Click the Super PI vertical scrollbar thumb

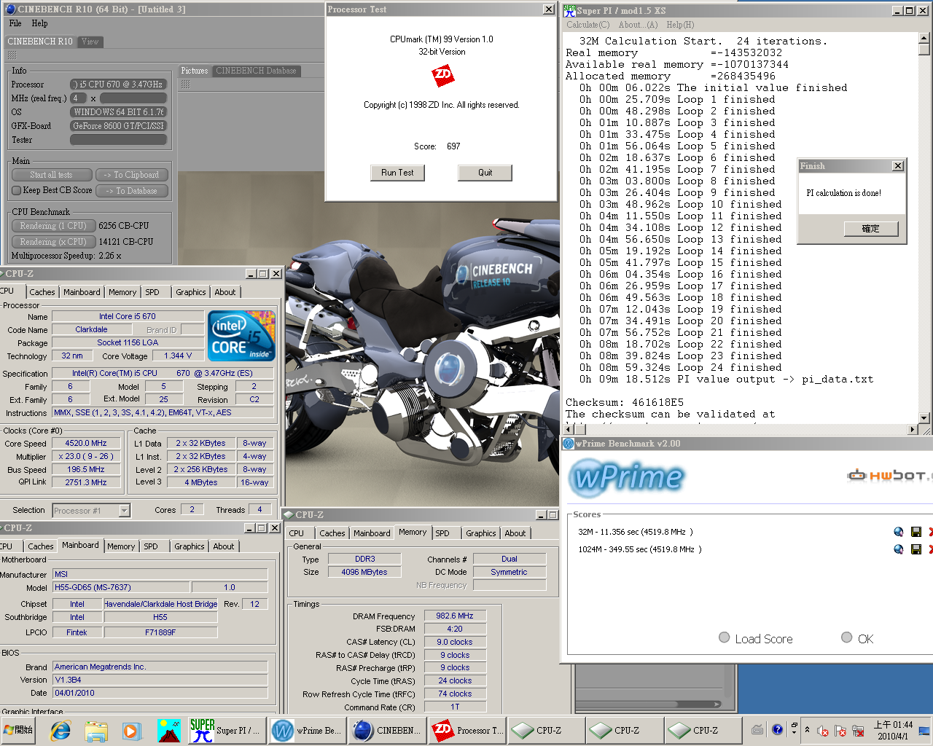[x=924, y=50]
